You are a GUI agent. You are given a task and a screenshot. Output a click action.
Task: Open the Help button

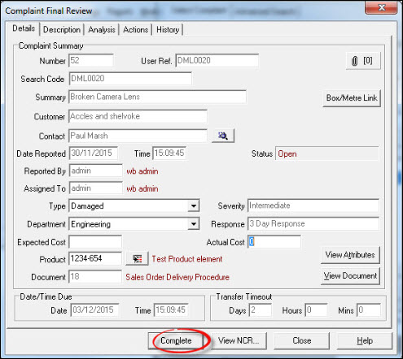point(365,340)
